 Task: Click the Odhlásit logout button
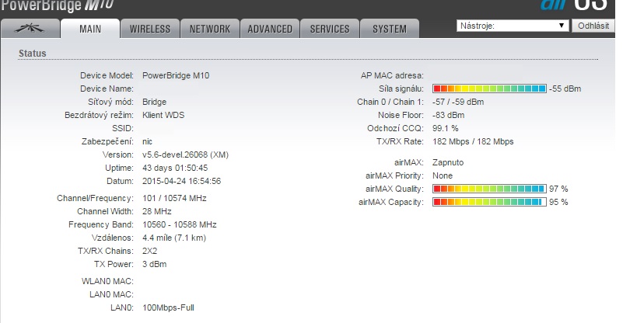pos(593,26)
